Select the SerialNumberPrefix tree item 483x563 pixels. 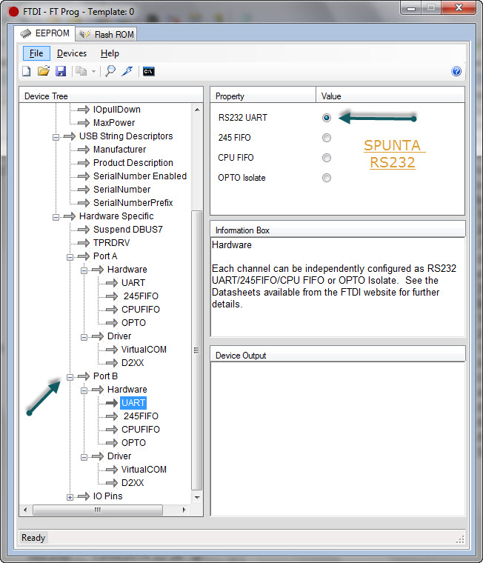(133, 202)
